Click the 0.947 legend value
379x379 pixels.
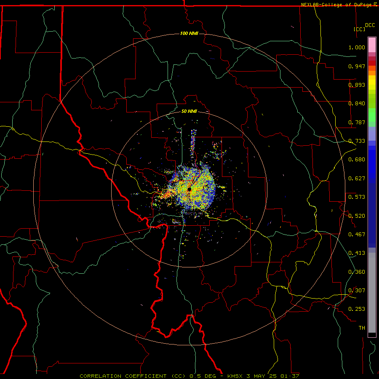pos(357,66)
